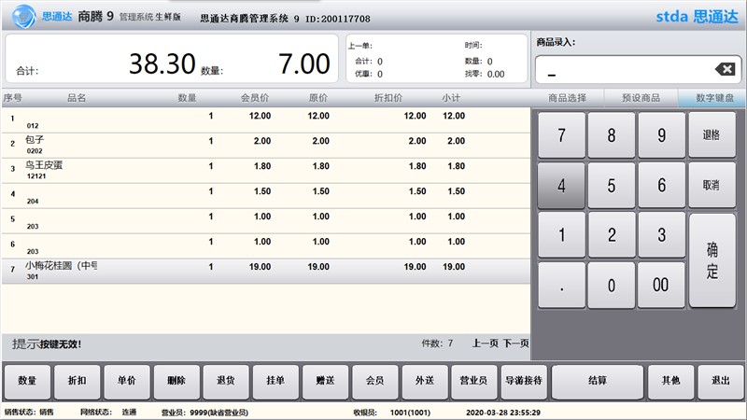747x420 pixels.
Task: Tap keypad digit 8
Action: 612,135
